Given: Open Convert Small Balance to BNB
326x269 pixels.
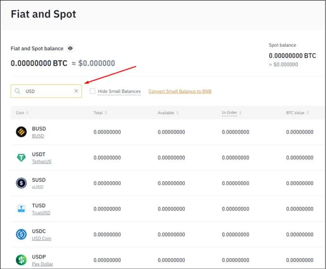Looking at the screenshot, I should (x=180, y=91).
